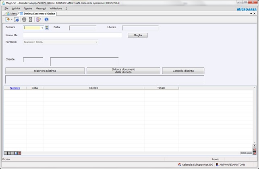
Task: Open the Attività menu
Action: [x=16, y=8]
